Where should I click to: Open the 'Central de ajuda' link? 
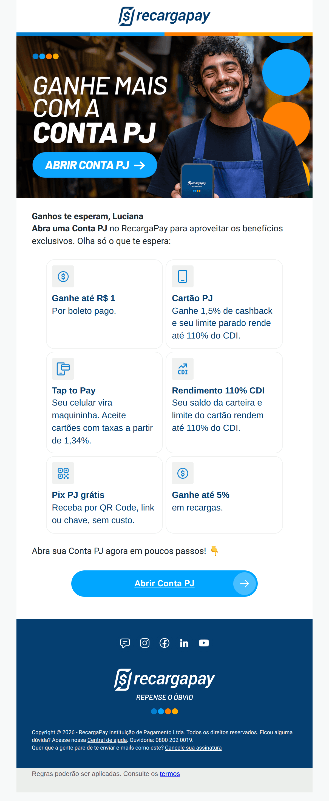pyautogui.click(x=107, y=740)
